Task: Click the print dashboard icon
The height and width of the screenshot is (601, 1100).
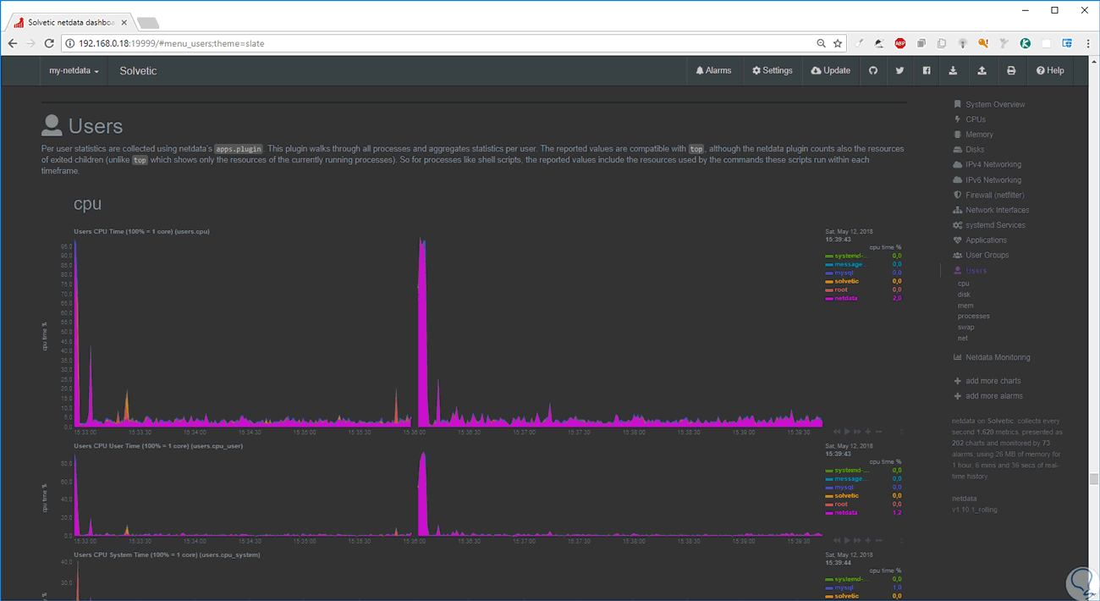Action: click(x=1010, y=71)
